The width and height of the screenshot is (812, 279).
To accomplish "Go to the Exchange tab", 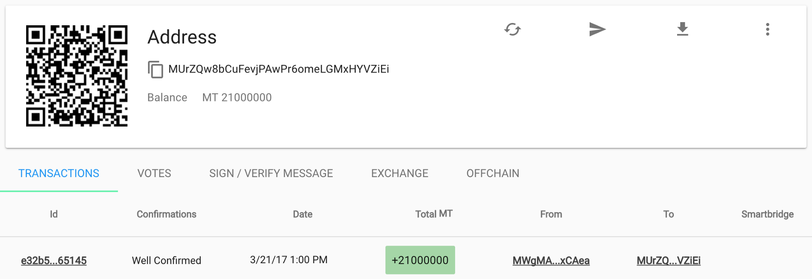I will [x=400, y=174].
